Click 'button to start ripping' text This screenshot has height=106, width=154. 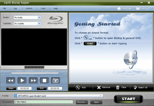click(113, 44)
